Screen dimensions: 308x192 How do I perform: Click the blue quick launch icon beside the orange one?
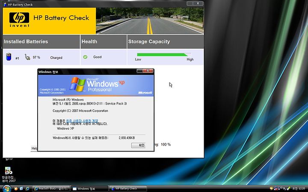click(21, 189)
